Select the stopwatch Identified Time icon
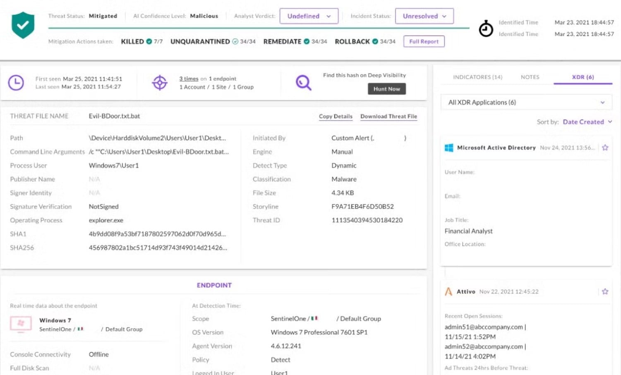621x375 pixels. pyautogui.click(x=486, y=27)
